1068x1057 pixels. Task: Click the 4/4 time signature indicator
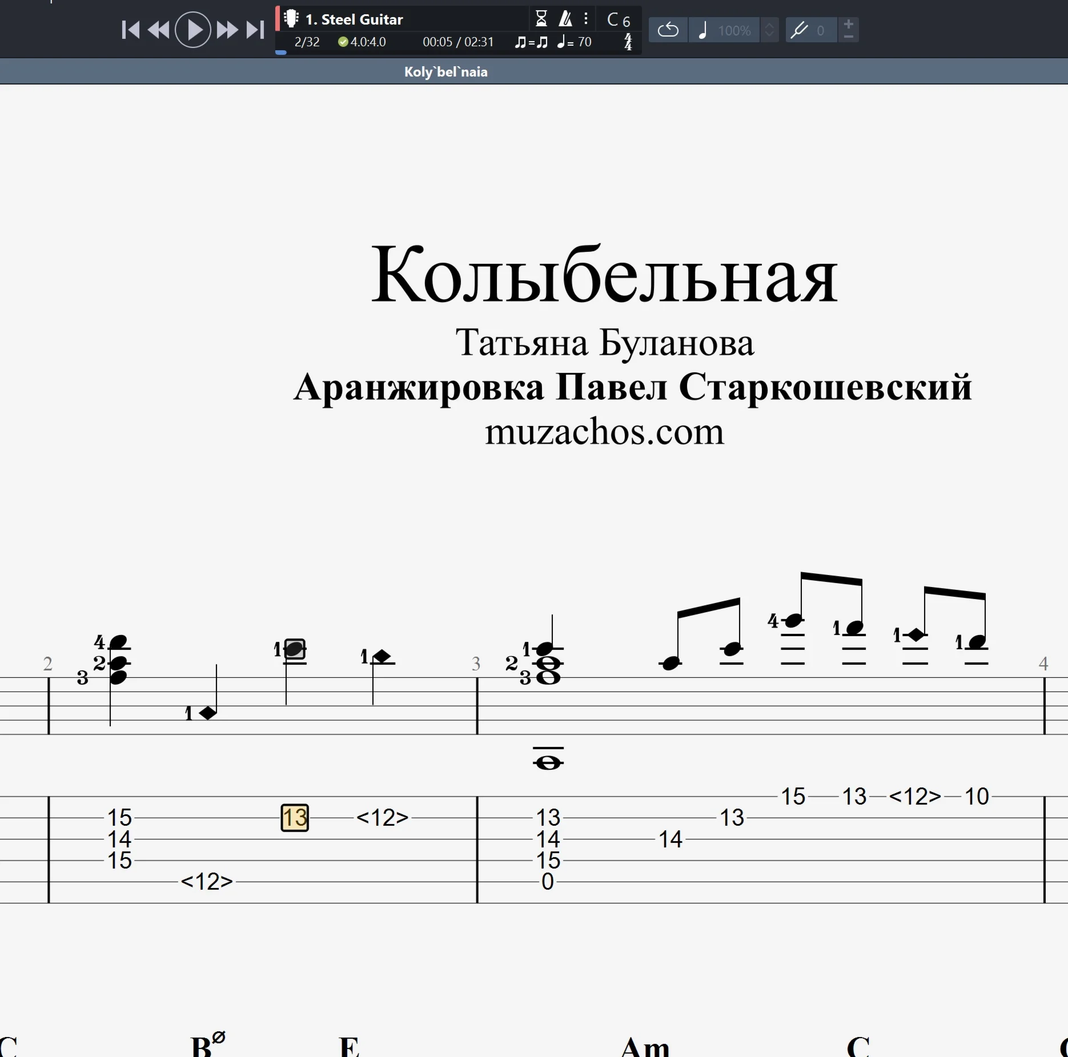pyautogui.click(x=628, y=42)
